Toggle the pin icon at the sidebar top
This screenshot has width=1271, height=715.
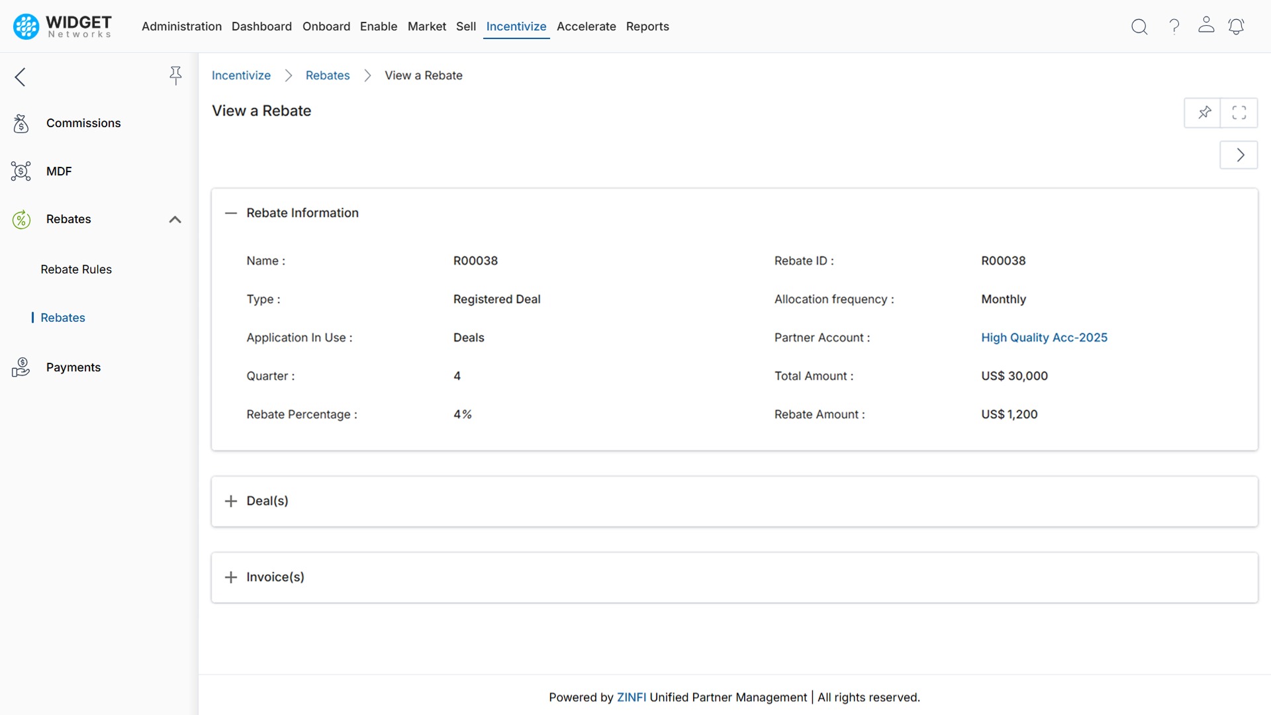click(x=175, y=75)
